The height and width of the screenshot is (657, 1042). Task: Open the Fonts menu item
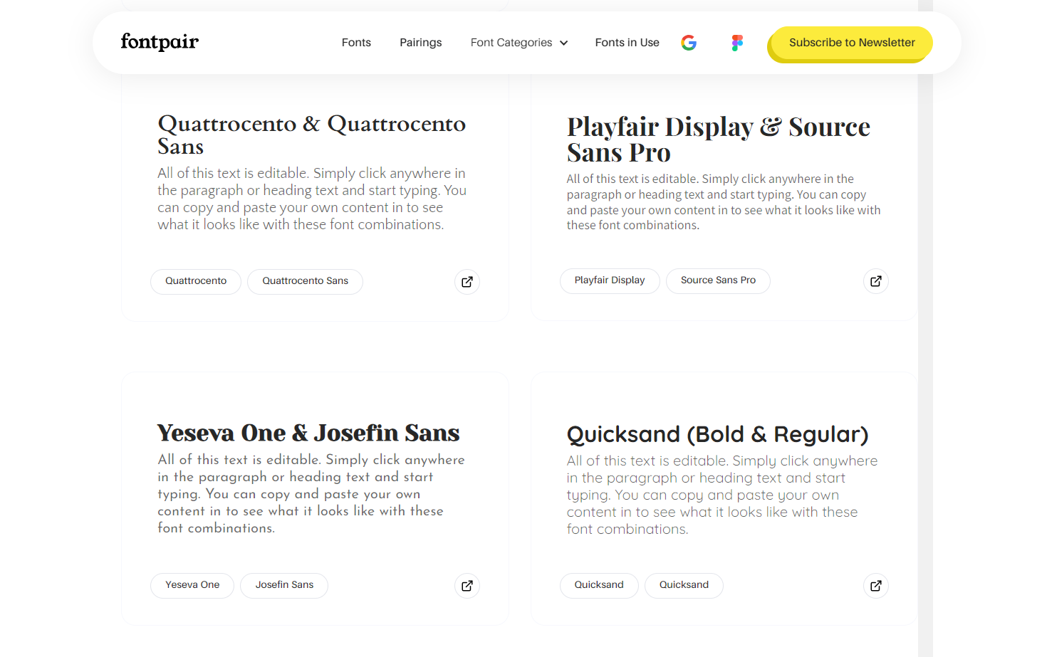pyautogui.click(x=356, y=42)
